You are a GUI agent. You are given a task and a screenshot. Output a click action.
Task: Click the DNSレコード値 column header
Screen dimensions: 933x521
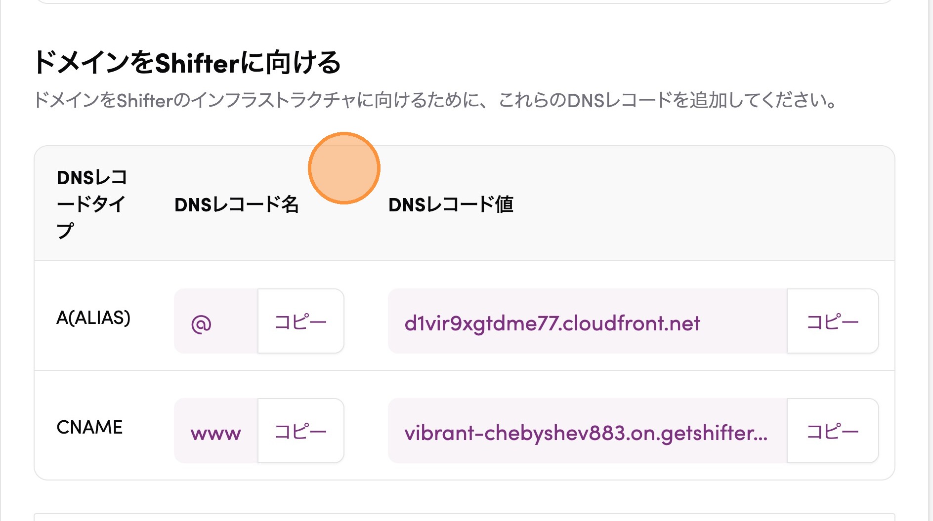(x=451, y=204)
